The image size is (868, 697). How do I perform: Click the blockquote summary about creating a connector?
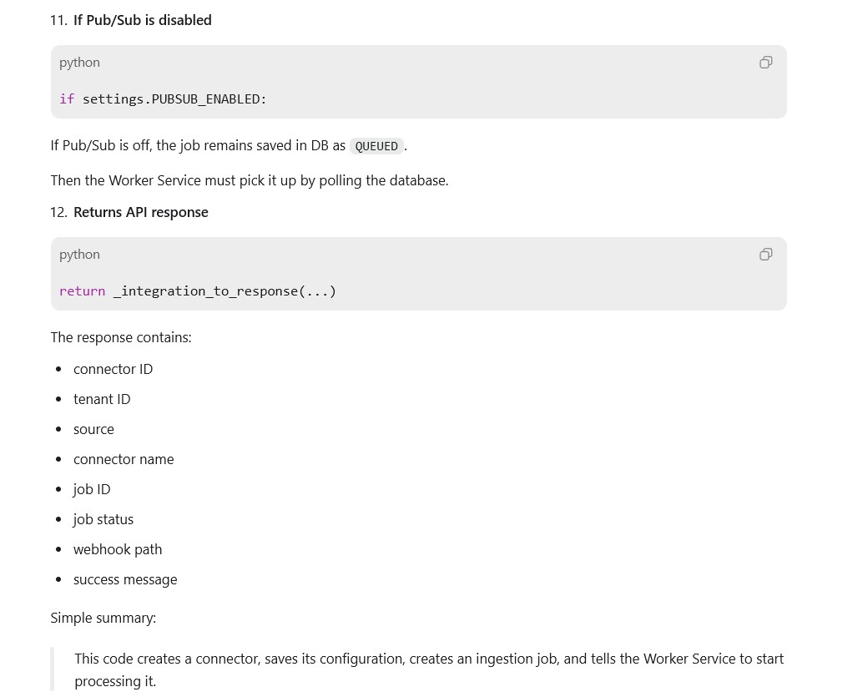429,670
